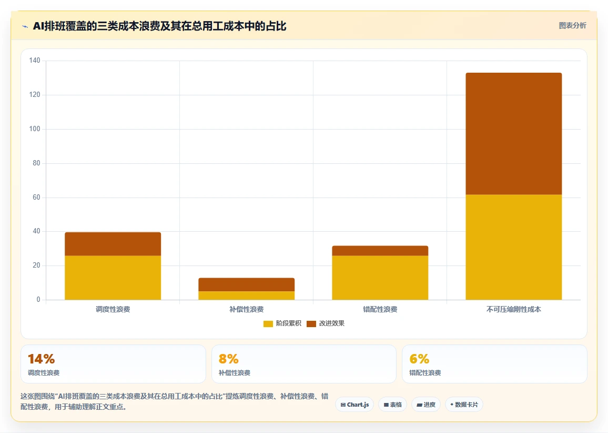Click the icon inside the 数据卡片 tag
The width and height of the screenshot is (608, 433).
pyautogui.click(x=452, y=405)
